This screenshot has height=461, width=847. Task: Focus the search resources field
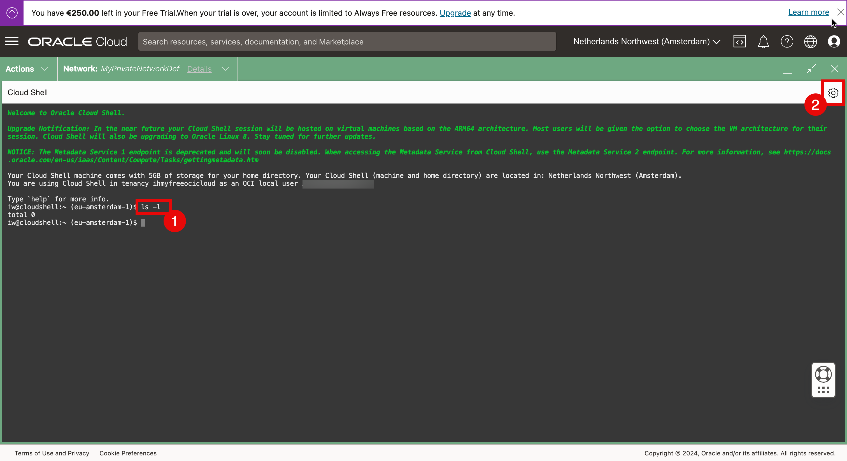(x=347, y=42)
